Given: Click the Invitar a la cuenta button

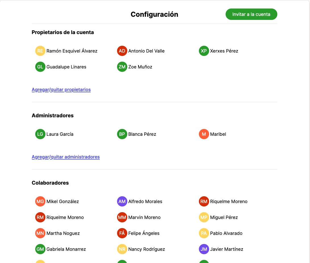Looking at the screenshot, I should (x=251, y=14).
